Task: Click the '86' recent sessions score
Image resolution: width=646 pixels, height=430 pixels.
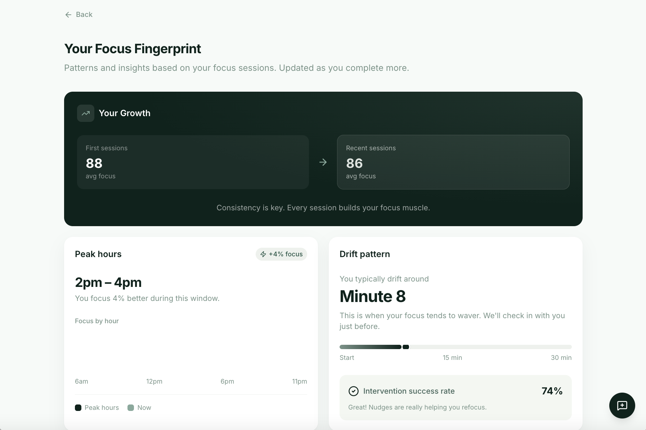Action: click(354, 163)
